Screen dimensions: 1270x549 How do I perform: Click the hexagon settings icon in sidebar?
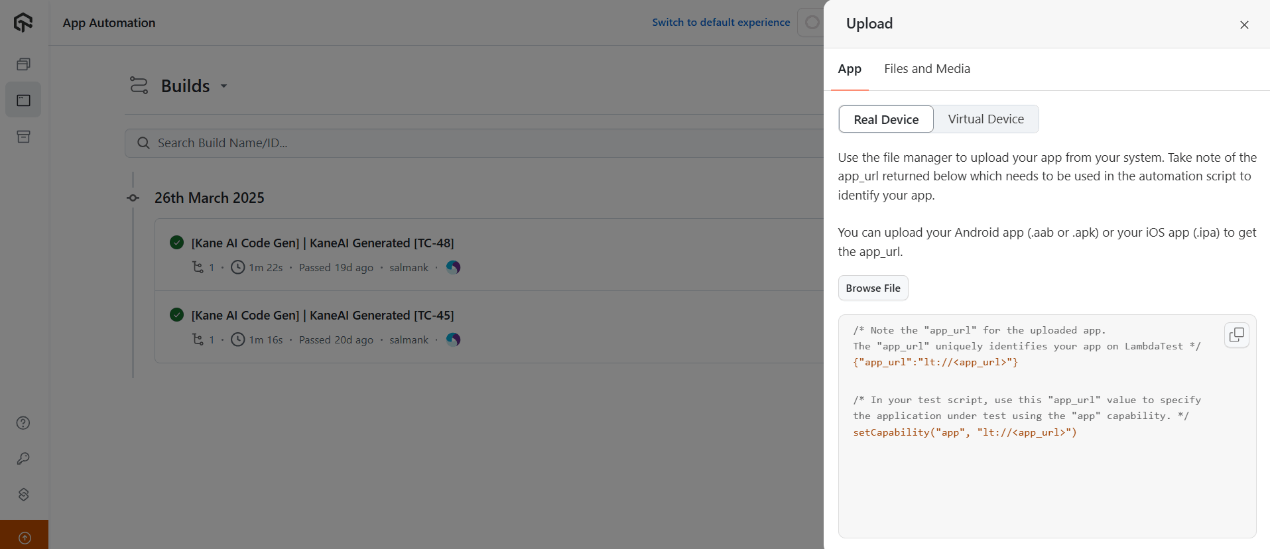(x=23, y=495)
